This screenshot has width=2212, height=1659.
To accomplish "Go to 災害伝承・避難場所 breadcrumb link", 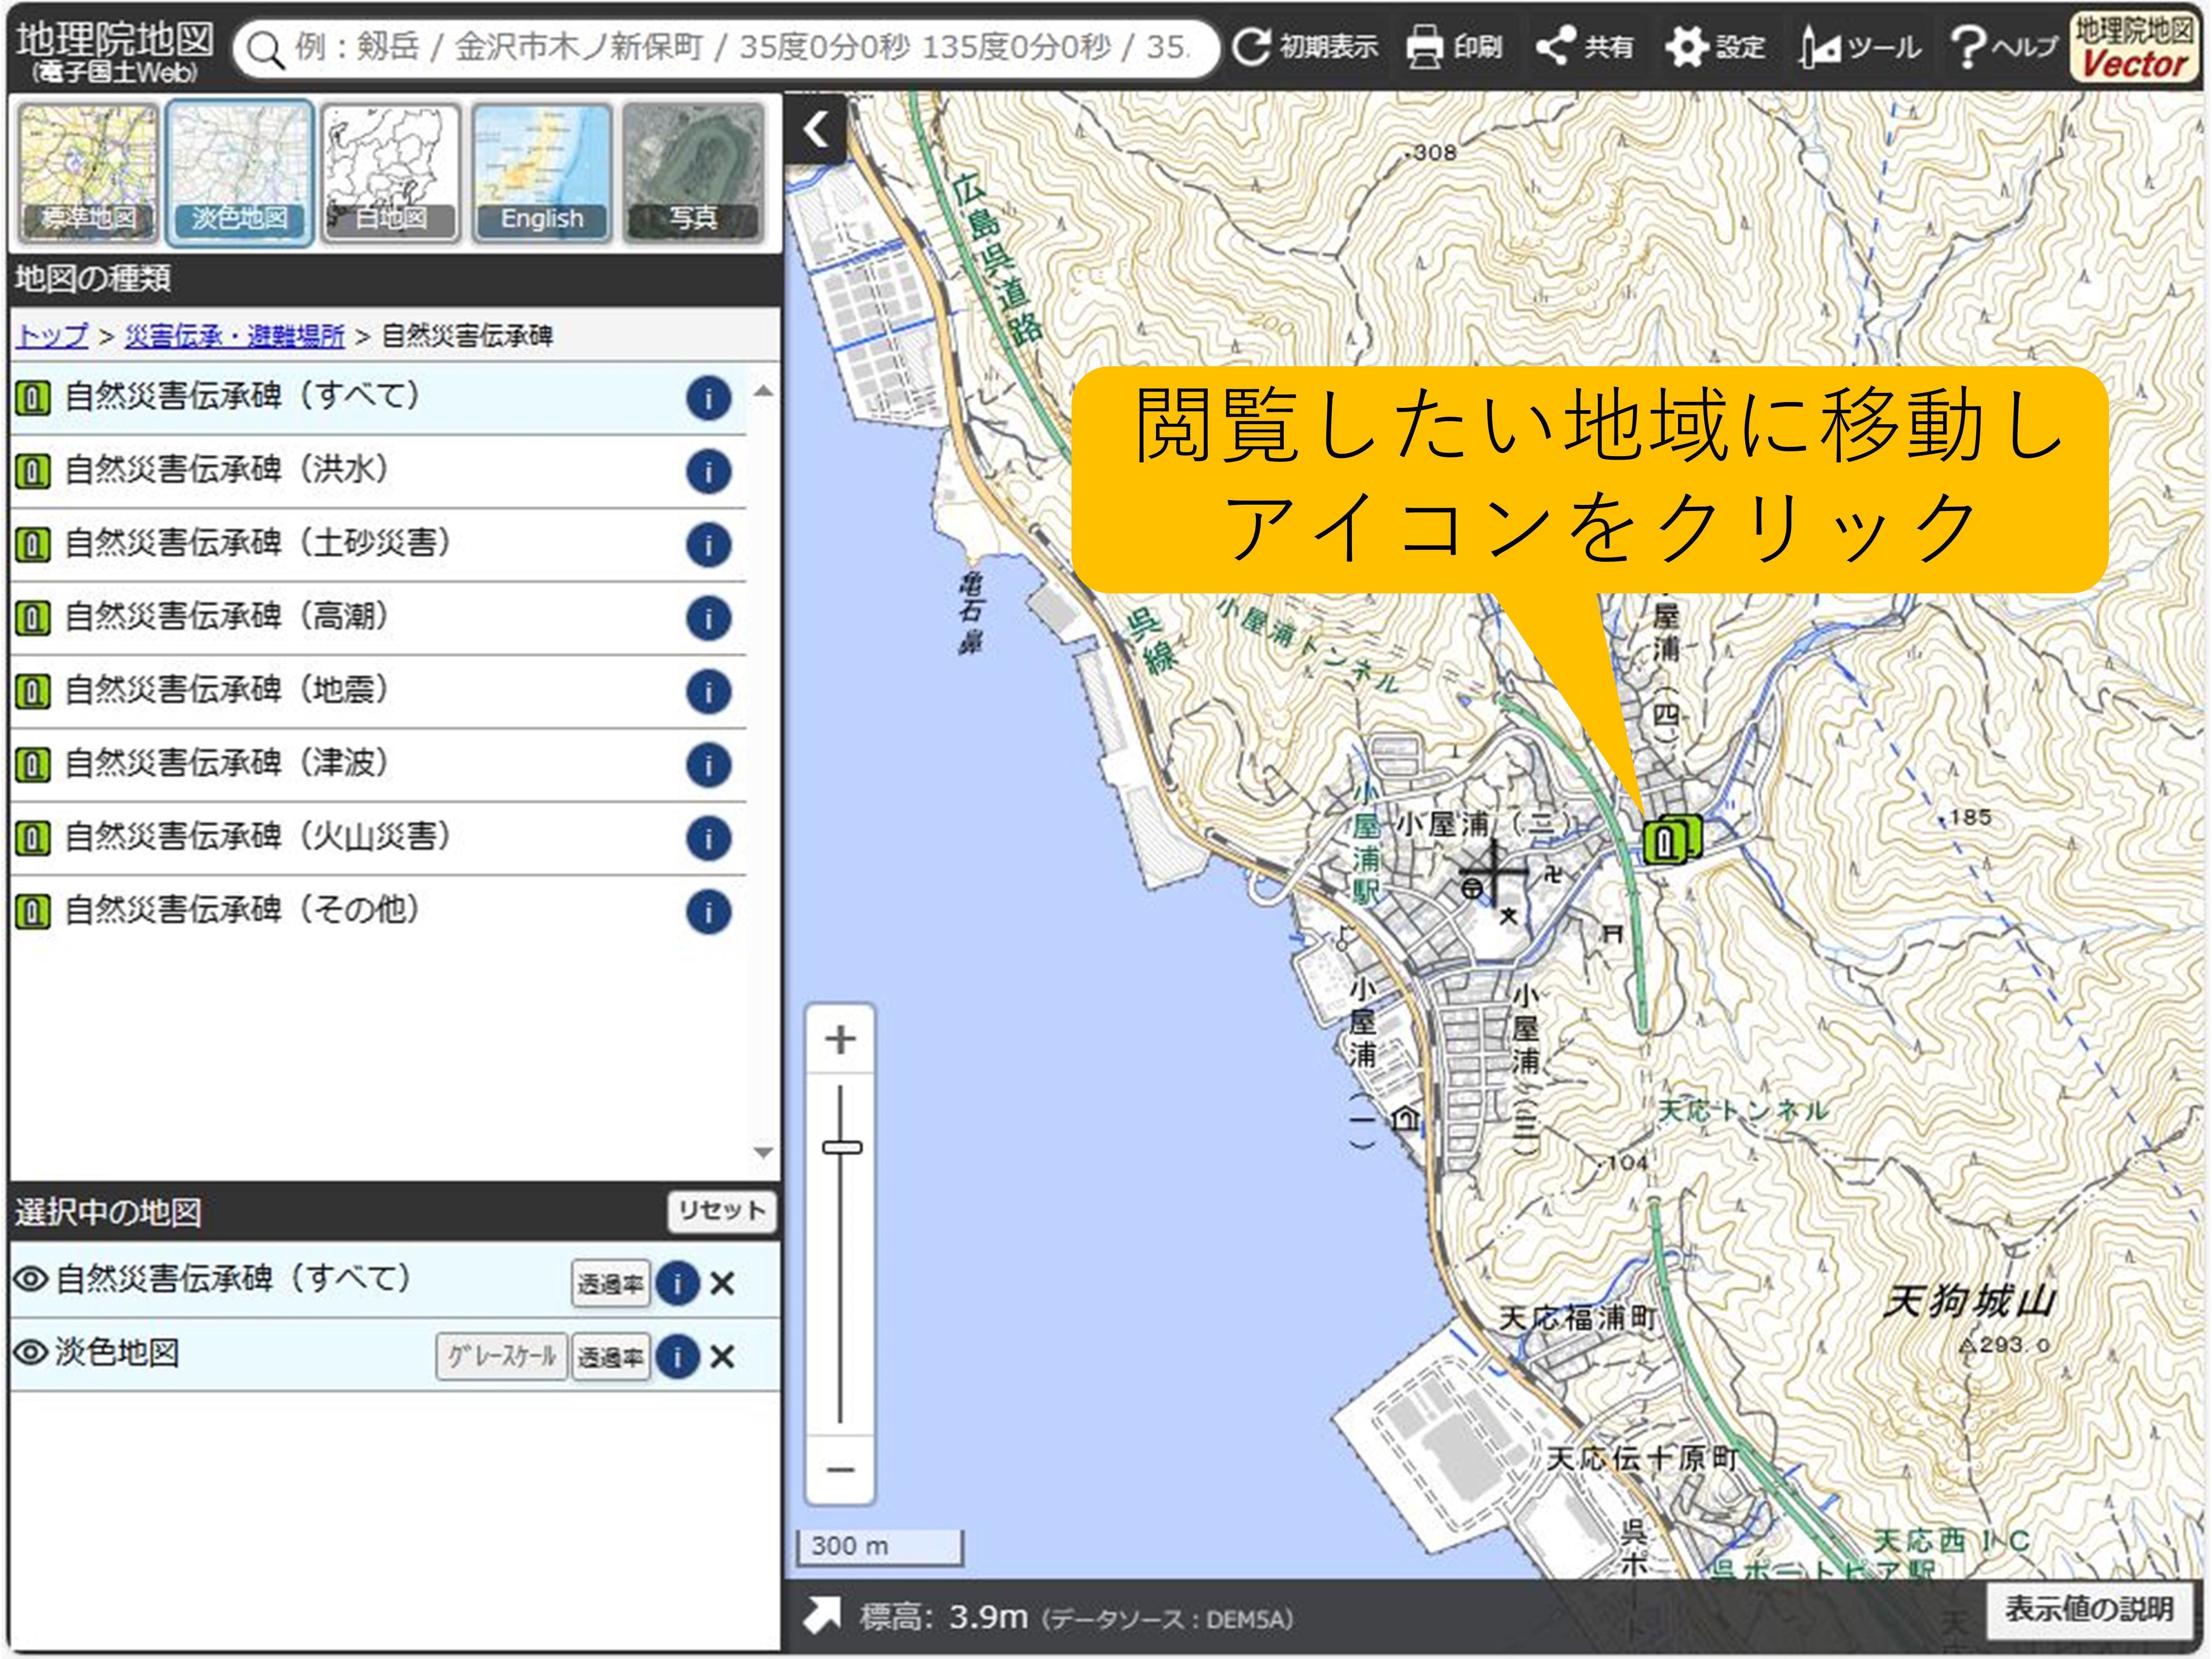I will pos(234,336).
